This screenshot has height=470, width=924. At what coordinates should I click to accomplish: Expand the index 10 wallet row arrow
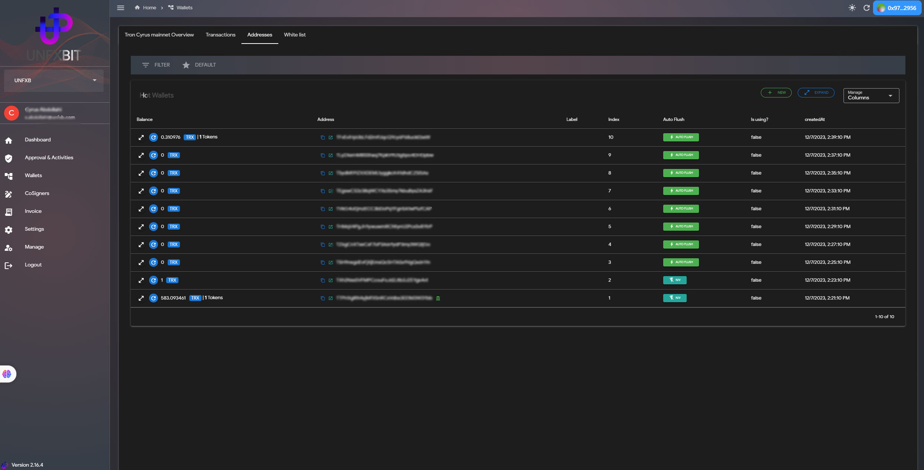[141, 137]
